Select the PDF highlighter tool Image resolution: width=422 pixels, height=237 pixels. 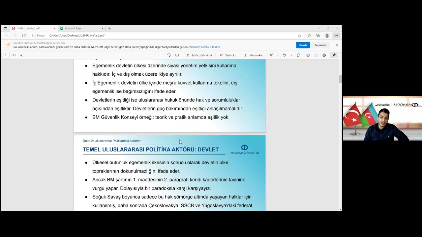click(285, 55)
